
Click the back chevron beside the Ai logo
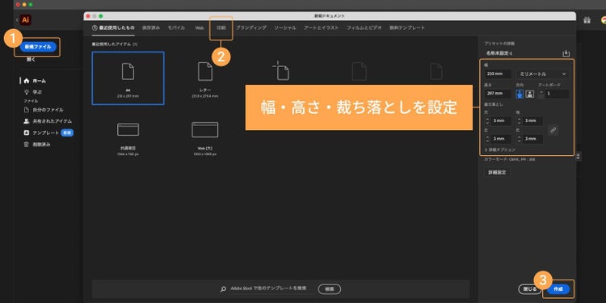click(x=17, y=19)
